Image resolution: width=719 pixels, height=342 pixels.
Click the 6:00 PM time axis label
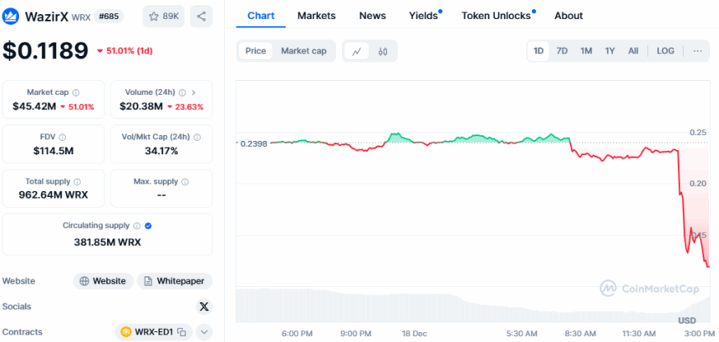coord(297,334)
